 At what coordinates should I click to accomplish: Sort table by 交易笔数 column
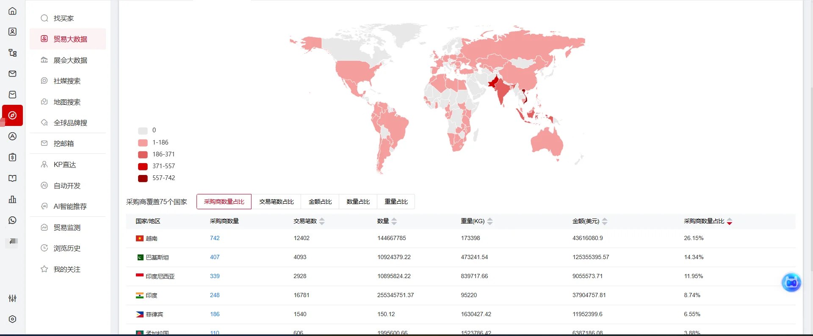coord(322,221)
